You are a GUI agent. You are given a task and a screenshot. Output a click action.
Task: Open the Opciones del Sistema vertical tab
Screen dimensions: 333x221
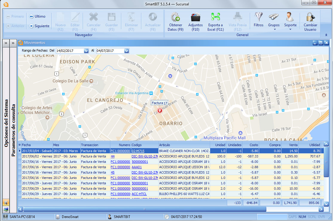coord(6,123)
